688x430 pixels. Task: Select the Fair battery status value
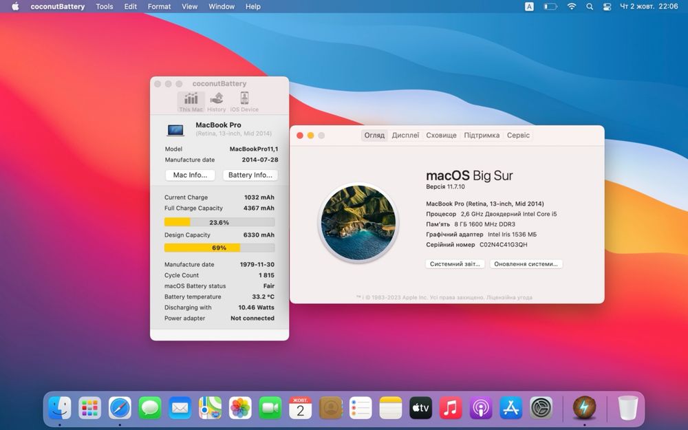click(269, 286)
